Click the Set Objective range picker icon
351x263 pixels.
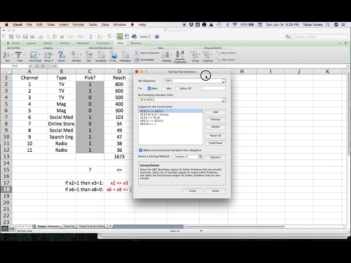click(x=223, y=81)
